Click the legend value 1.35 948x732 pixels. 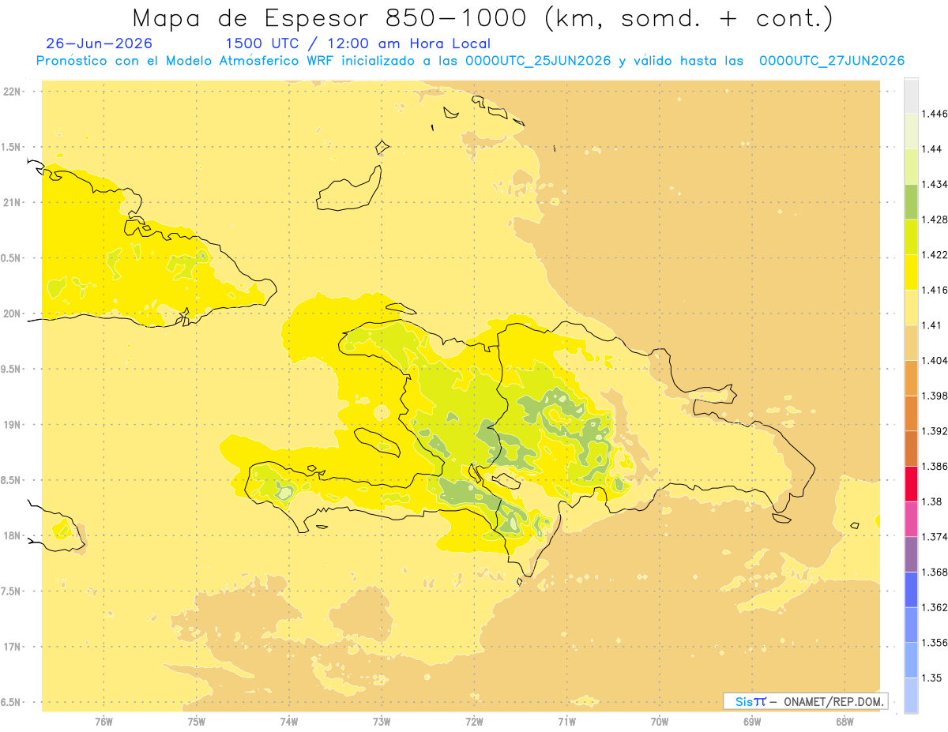931,678
